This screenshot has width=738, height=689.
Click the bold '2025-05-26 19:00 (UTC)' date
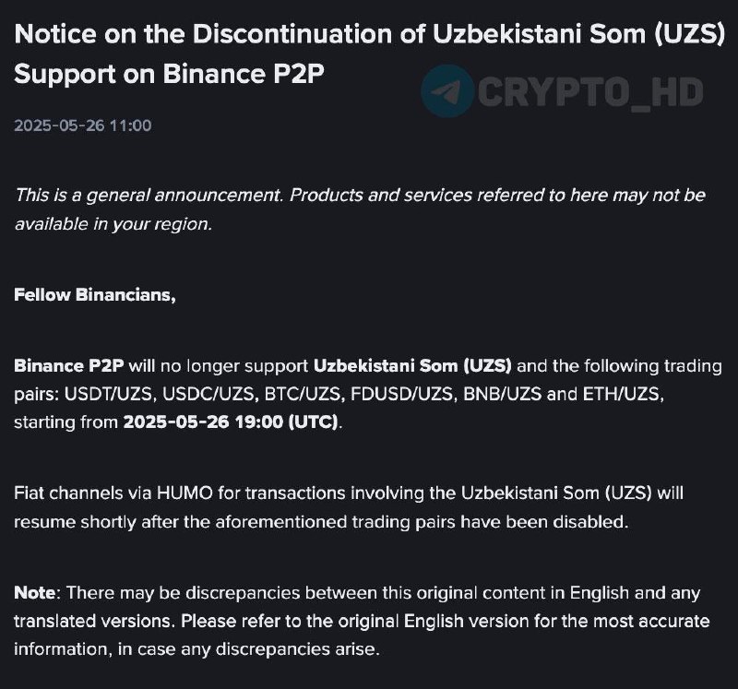231,422
